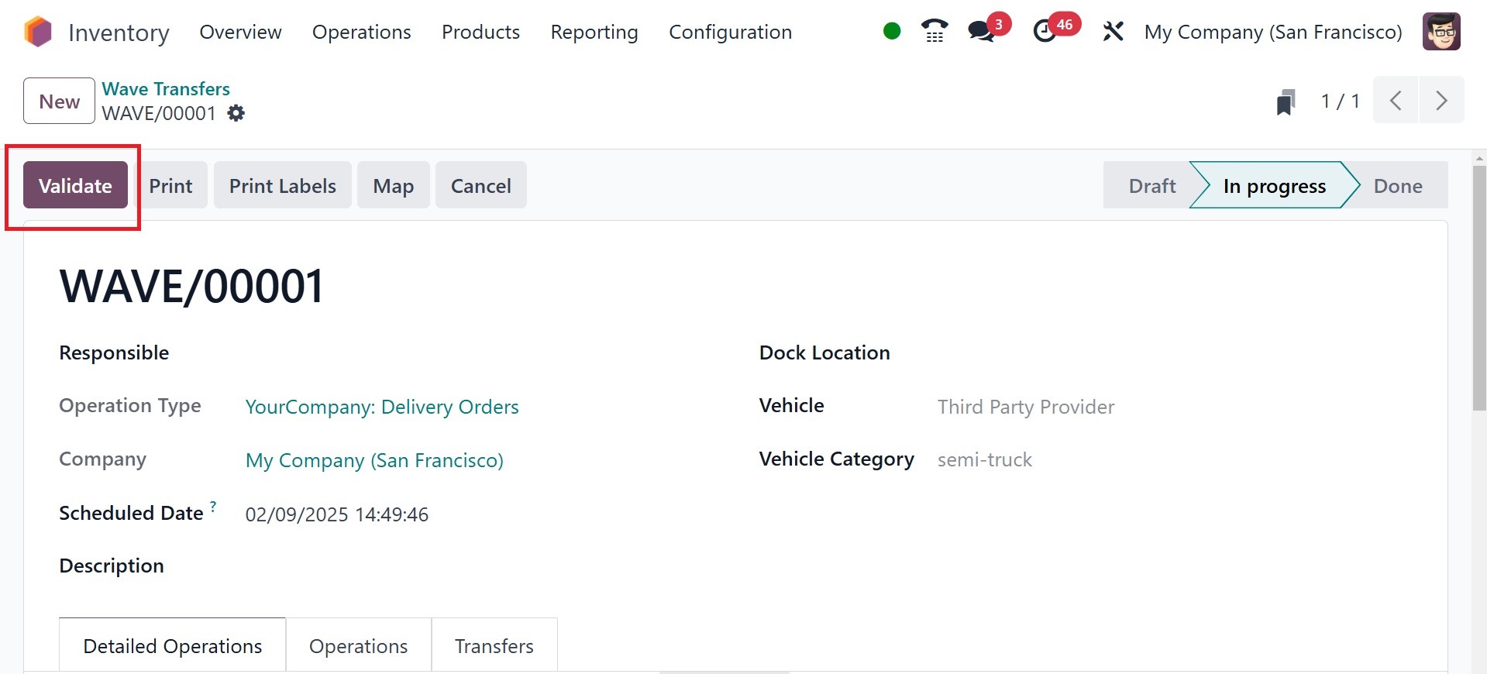
Task: Click the Odoo Inventory app logo
Action: [37, 32]
